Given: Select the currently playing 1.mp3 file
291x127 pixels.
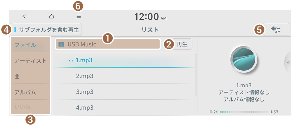Looking at the screenshot, I should coord(84,60).
